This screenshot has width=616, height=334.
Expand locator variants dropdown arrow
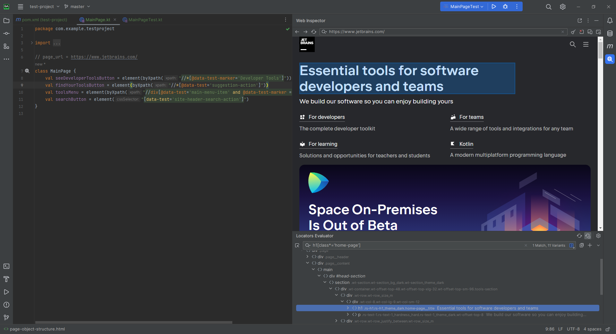point(598,245)
